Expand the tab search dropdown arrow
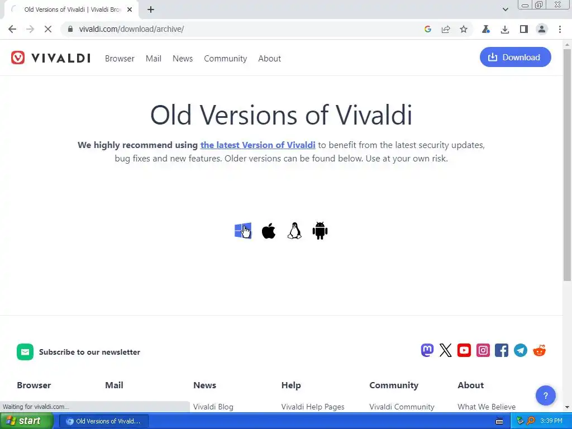 coord(505,9)
